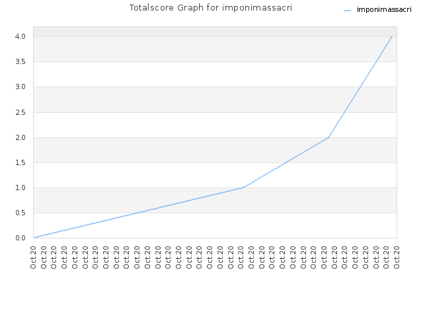
Task: Click the 1.5 y-axis label
Action: tap(20, 162)
